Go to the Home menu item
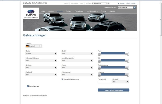This screenshot has height=104, width=162. [43, 11]
